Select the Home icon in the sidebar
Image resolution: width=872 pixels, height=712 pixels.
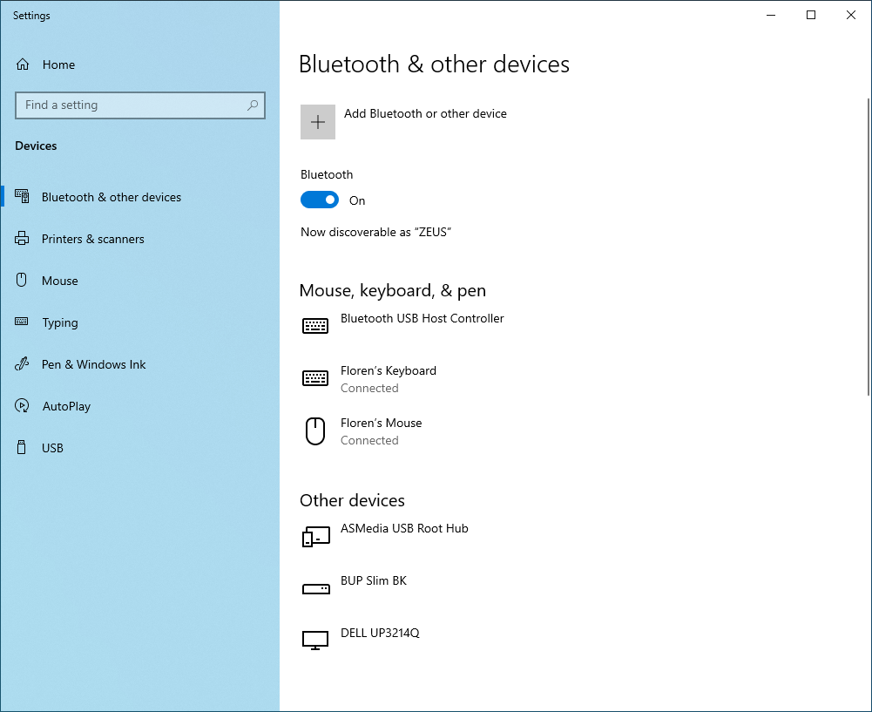[x=24, y=64]
